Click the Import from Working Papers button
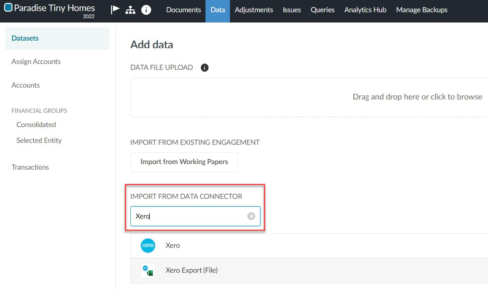Screen dimensions: 488x290 pos(184,162)
